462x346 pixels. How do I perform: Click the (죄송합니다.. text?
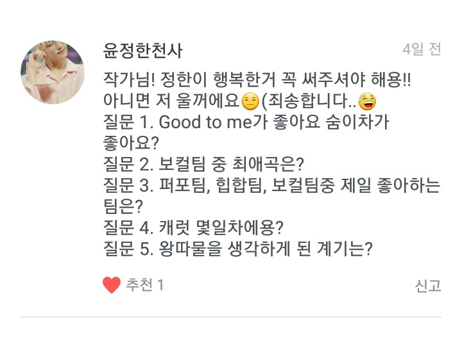click(309, 101)
